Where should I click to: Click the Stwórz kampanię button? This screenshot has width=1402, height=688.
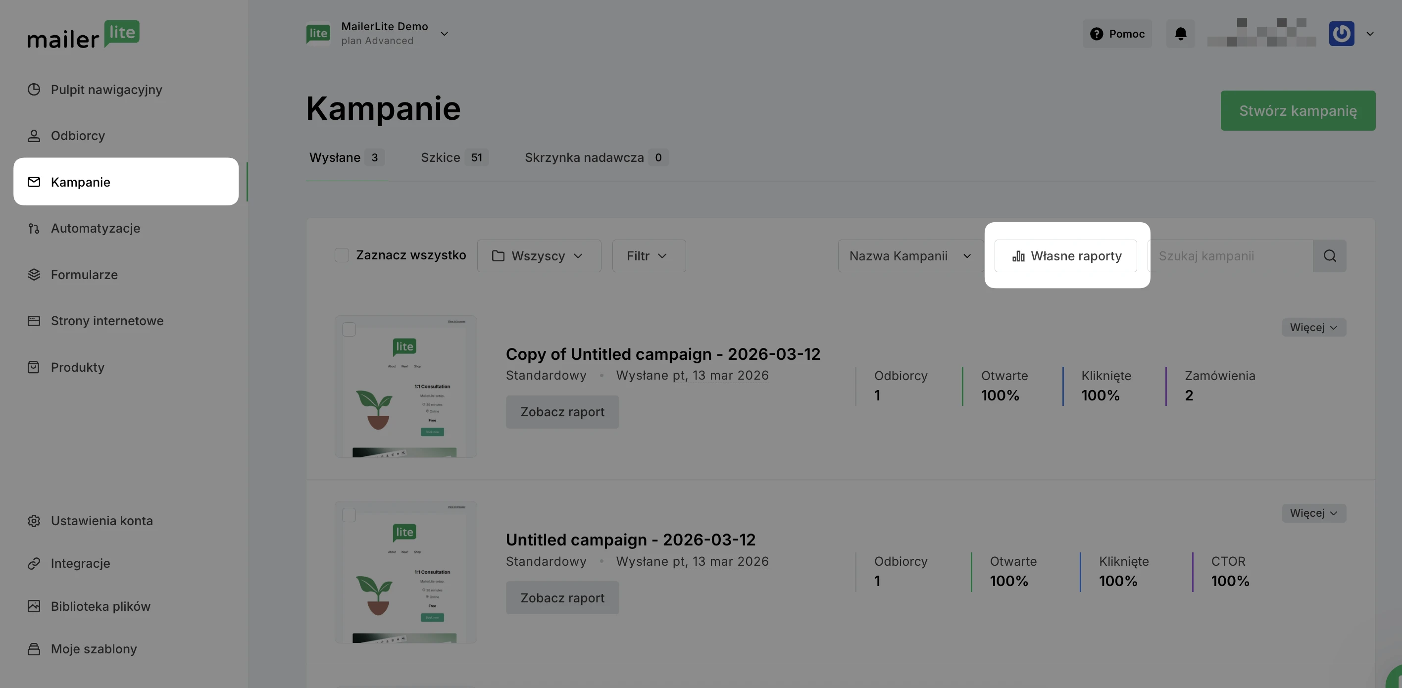pos(1297,110)
